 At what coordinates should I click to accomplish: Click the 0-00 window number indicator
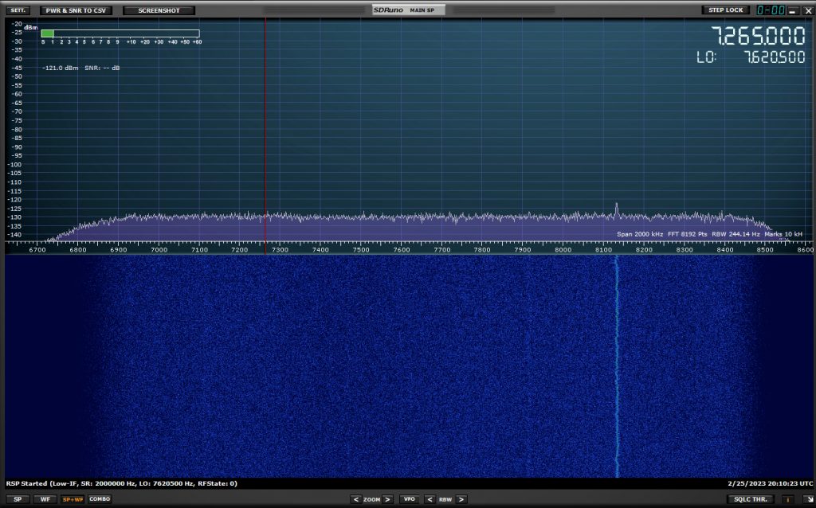coord(771,10)
